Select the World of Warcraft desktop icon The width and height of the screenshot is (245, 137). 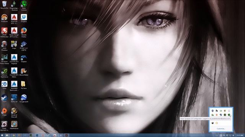[x=14, y=113]
